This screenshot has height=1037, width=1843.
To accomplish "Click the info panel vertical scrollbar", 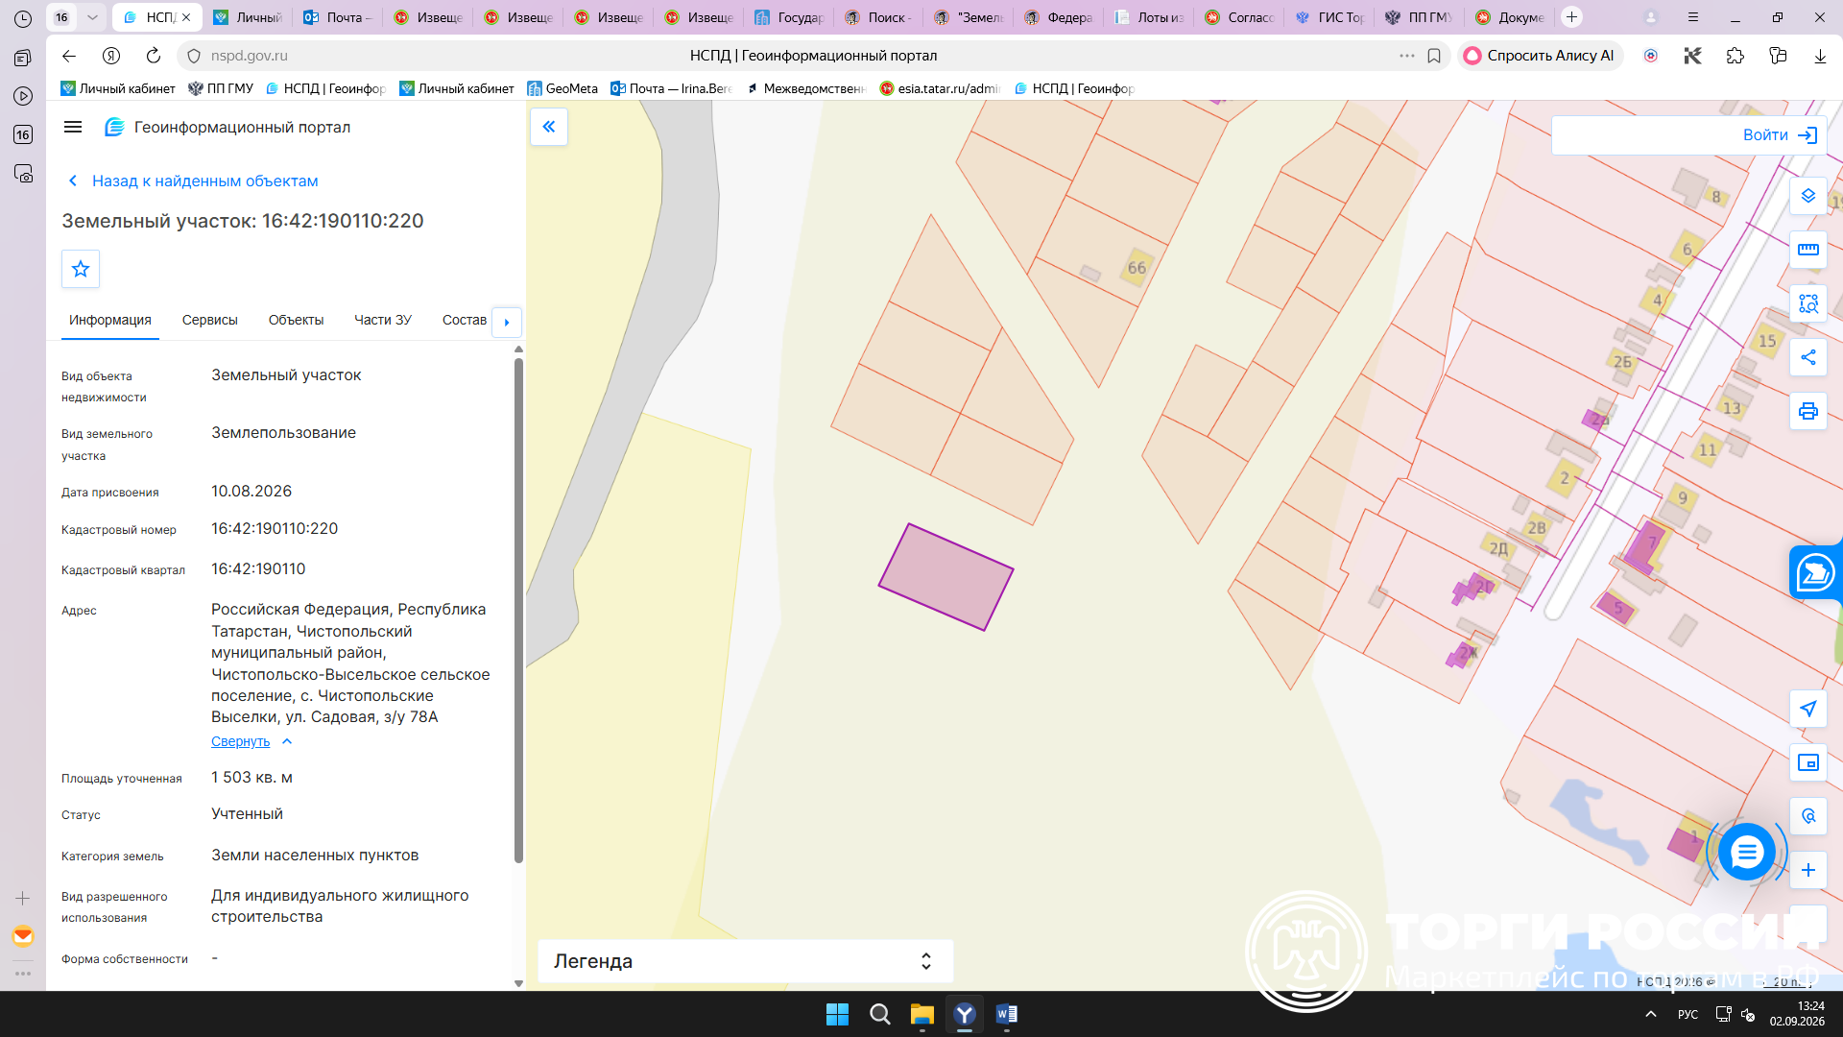I will [518, 610].
